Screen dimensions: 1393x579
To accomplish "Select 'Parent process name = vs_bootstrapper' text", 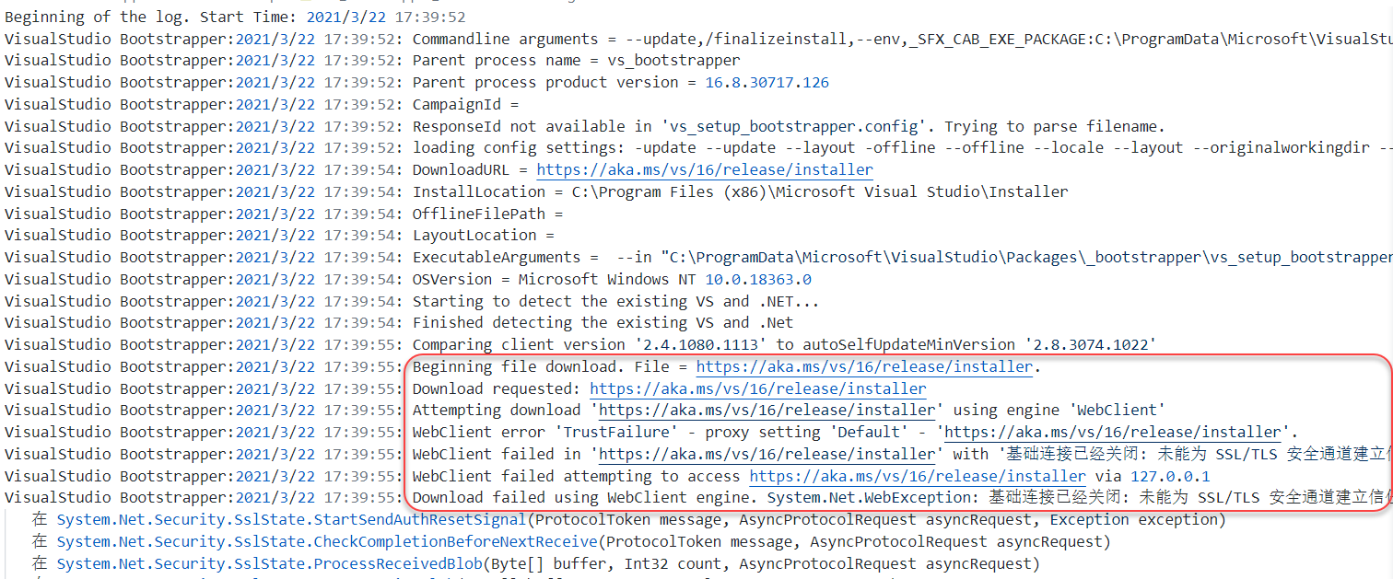I will 576,60.
